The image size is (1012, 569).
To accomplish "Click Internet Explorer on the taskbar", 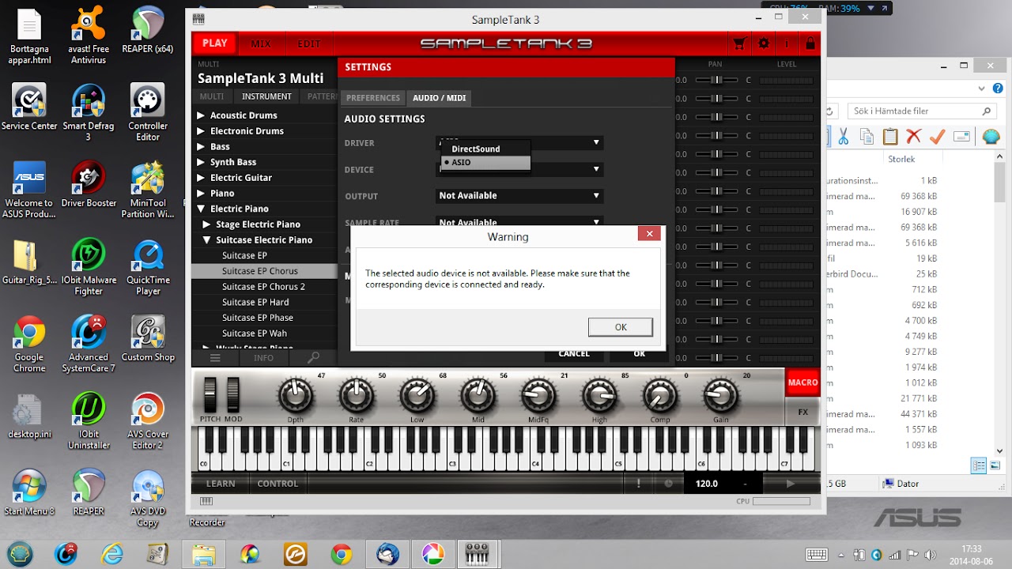I will 112,554.
